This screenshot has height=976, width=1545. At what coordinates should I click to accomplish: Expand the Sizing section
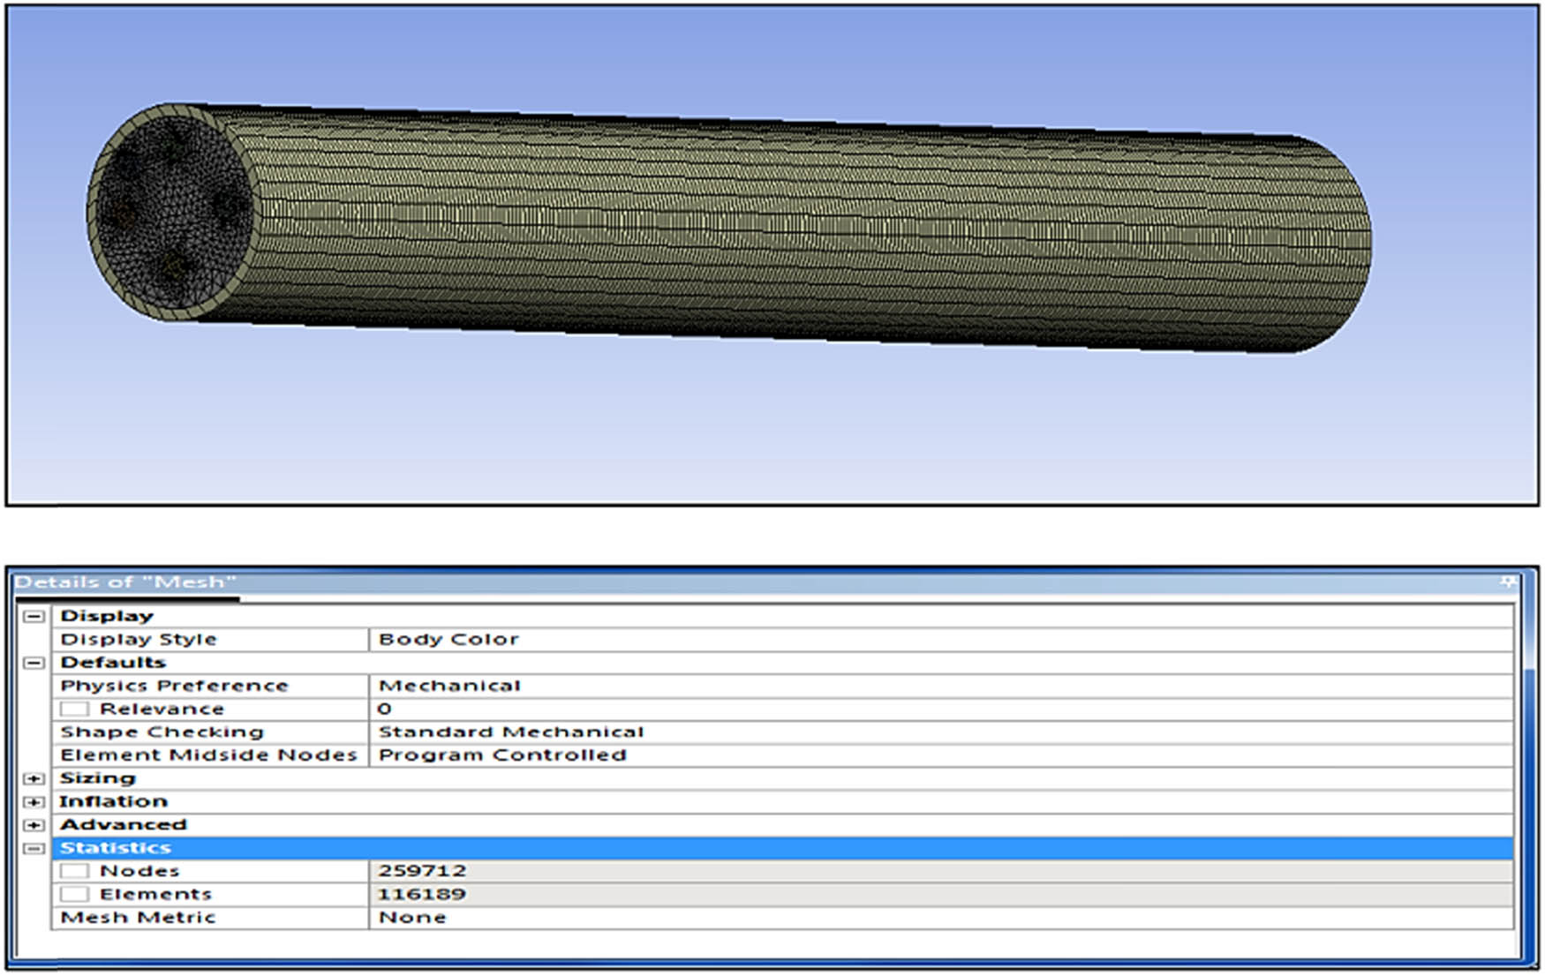(34, 777)
